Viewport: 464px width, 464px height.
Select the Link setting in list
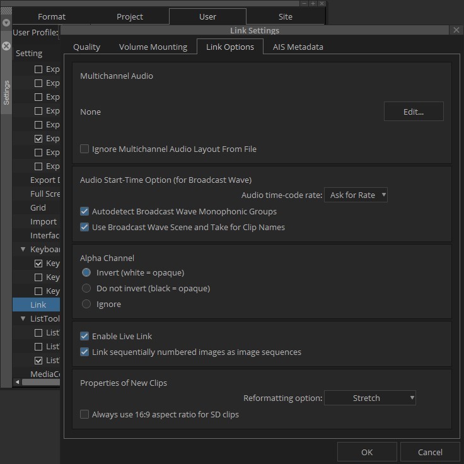[x=38, y=305]
